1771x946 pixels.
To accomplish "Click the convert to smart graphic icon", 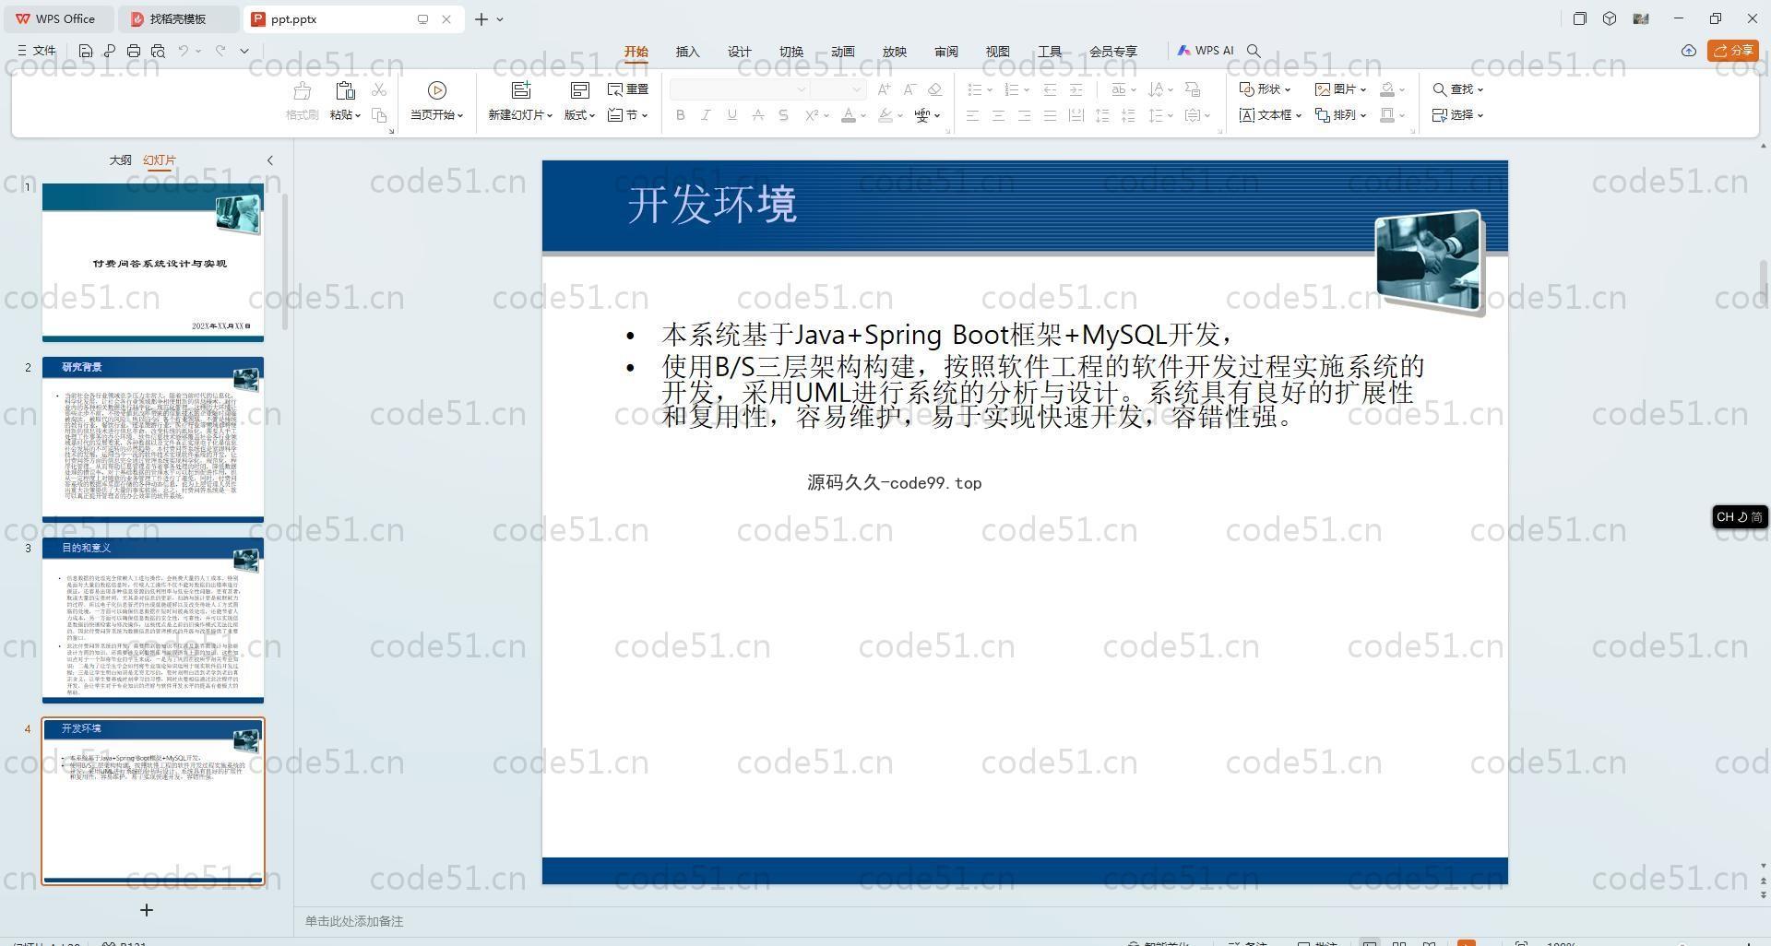I will pos(1193,89).
